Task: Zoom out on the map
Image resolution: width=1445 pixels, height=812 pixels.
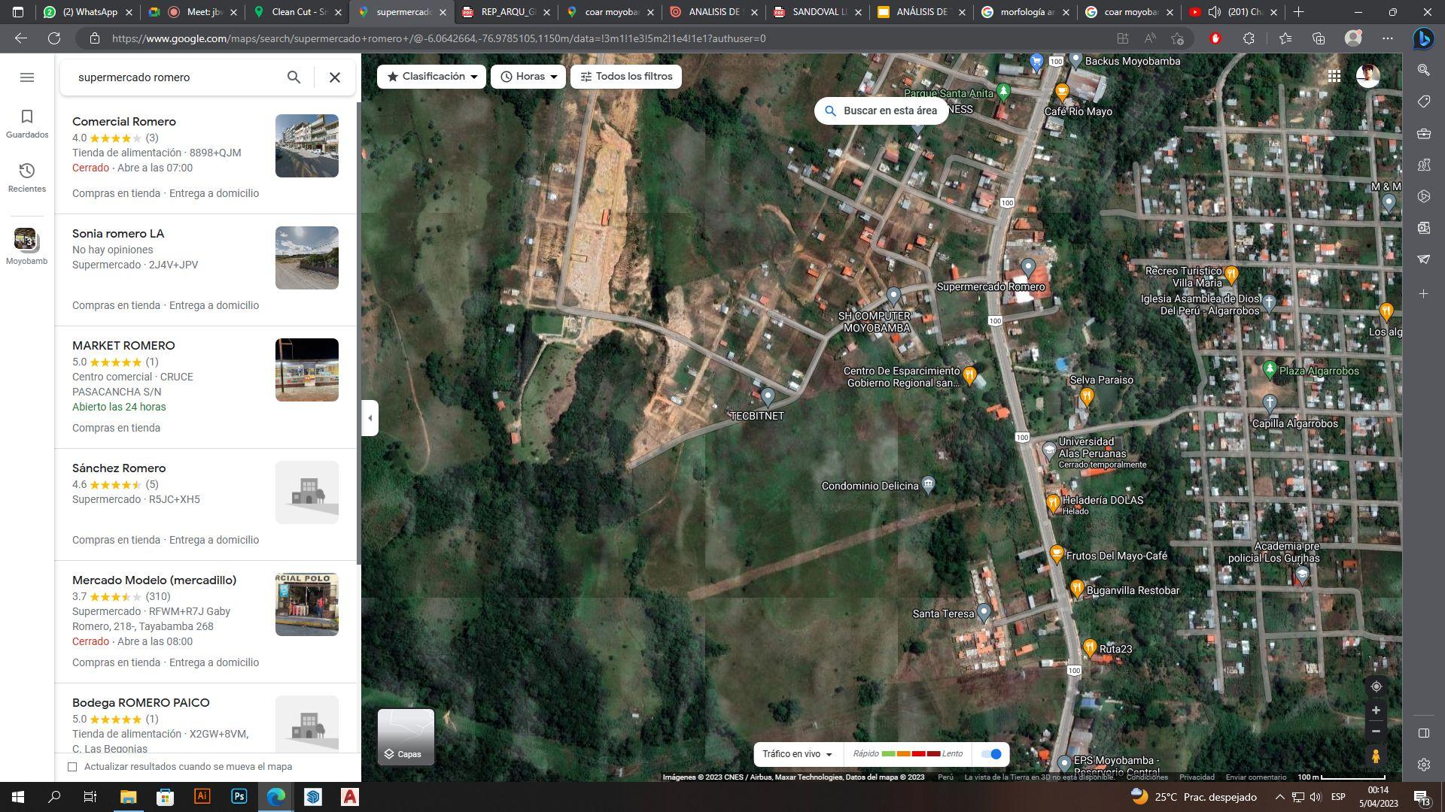Action: 1376,731
